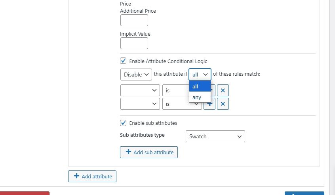The image size is (335, 195).
Task: Select "all" option in open list
Action: (200, 86)
